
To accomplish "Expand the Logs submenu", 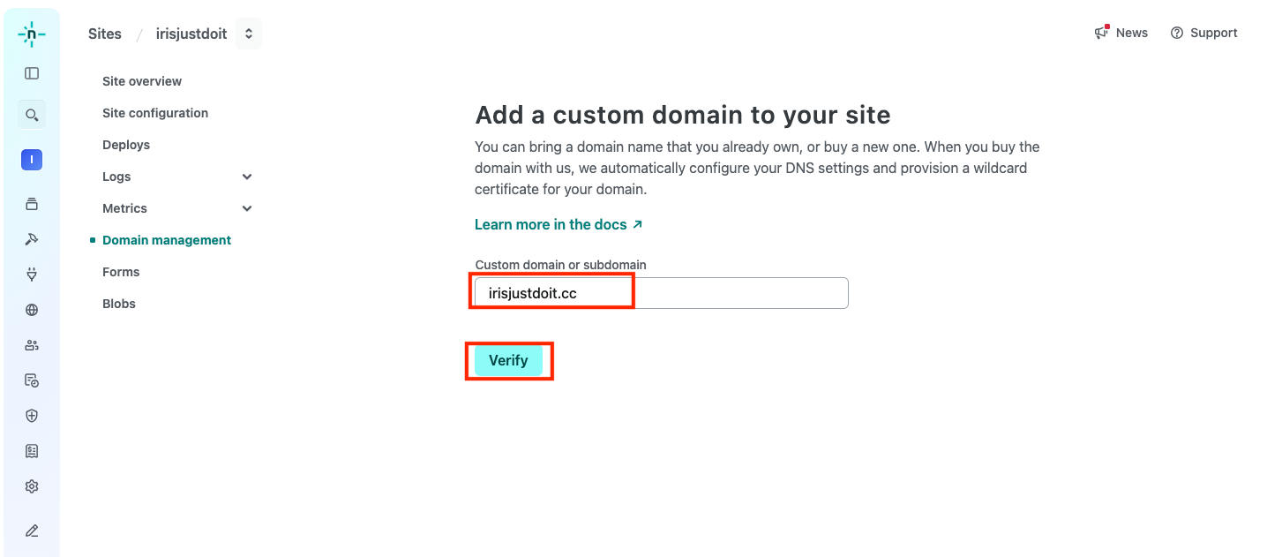I will (247, 177).
